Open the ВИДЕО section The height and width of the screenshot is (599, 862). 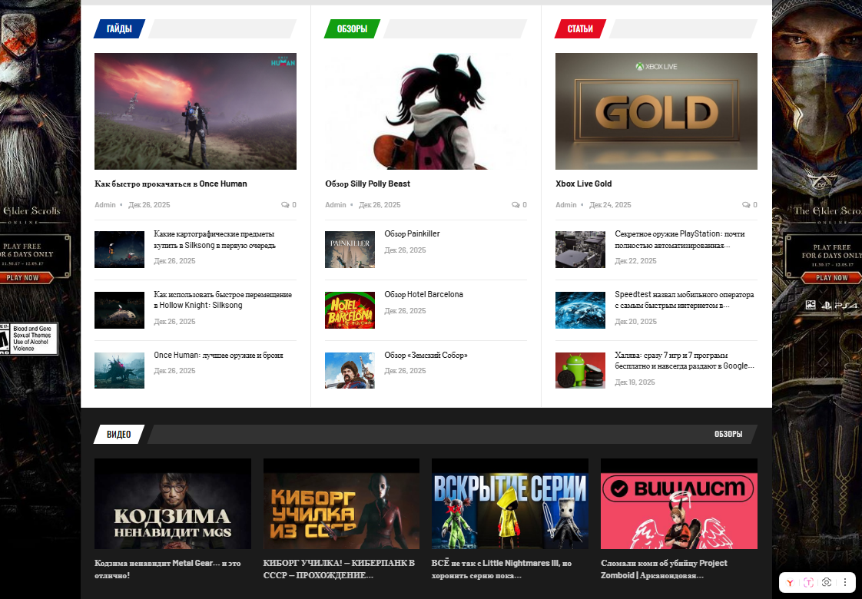pos(119,434)
